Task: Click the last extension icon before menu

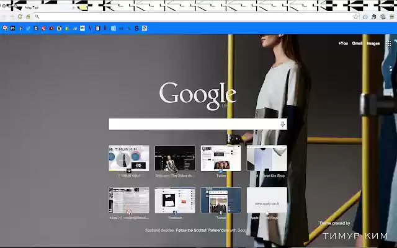Action: [383, 17]
